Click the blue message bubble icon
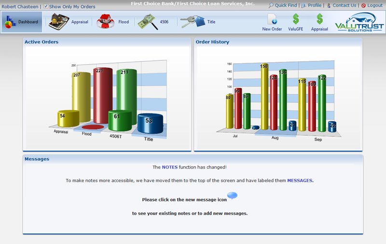The image size is (386, 244). click(x=233, y=196)
